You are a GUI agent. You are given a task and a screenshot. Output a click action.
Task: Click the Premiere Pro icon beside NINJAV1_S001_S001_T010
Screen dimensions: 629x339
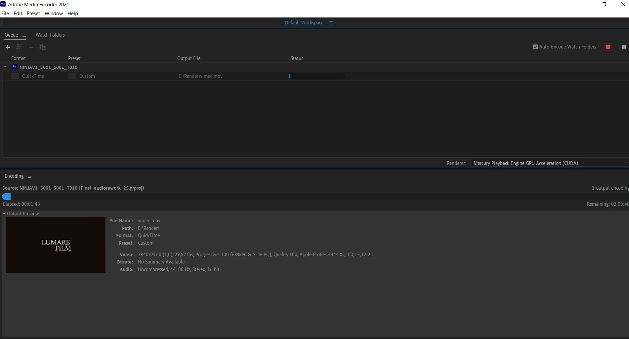click(14, 67)
